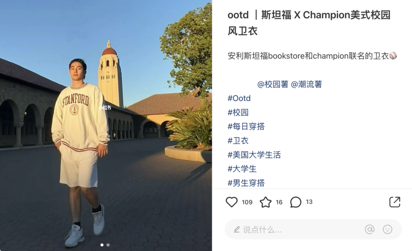Click the Stanford outfit photo
Image resolution: width=412 pixels, height=251 pixels.
tap(106, 125)
